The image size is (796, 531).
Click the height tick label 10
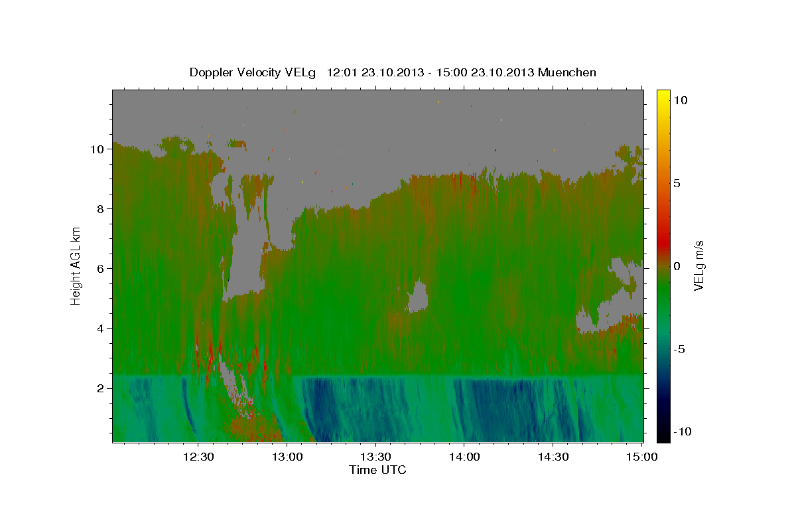click(x=98, y=149)
